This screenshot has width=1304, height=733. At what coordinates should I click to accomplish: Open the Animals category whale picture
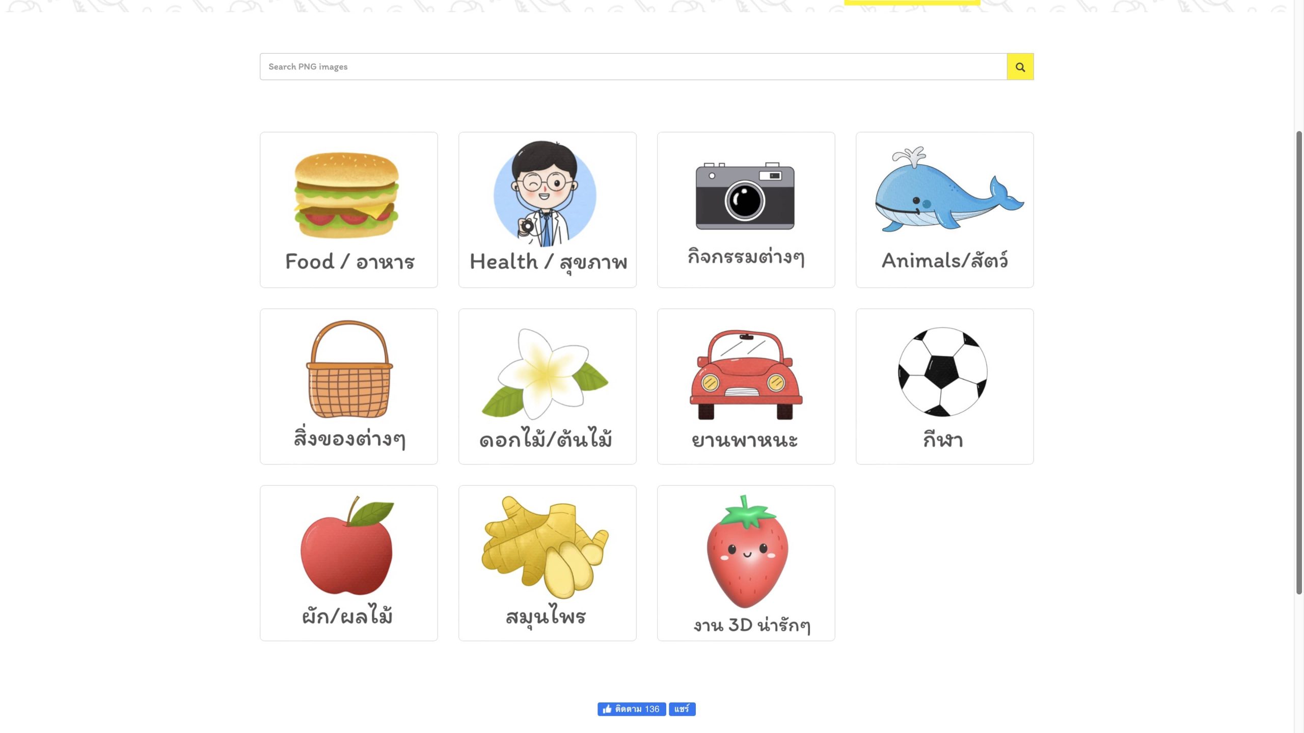click(x=949, y=189)
